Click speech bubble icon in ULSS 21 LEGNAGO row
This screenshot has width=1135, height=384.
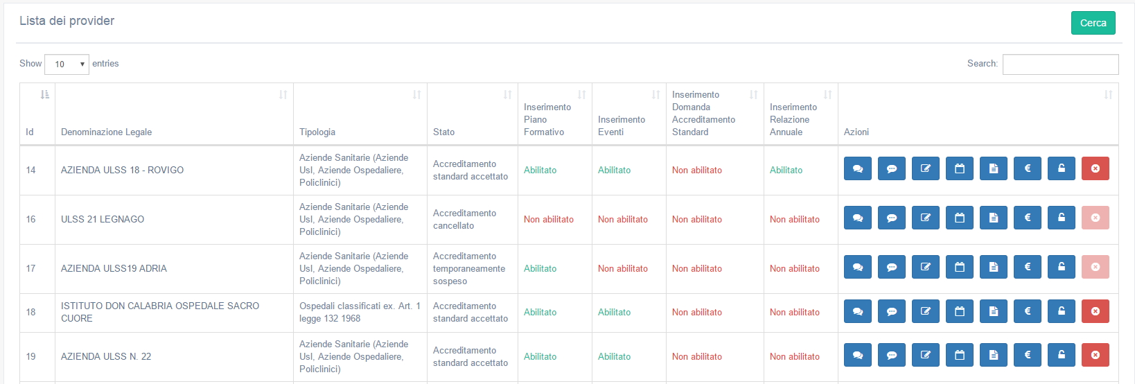pyautogui.click(x=891, y=218)
